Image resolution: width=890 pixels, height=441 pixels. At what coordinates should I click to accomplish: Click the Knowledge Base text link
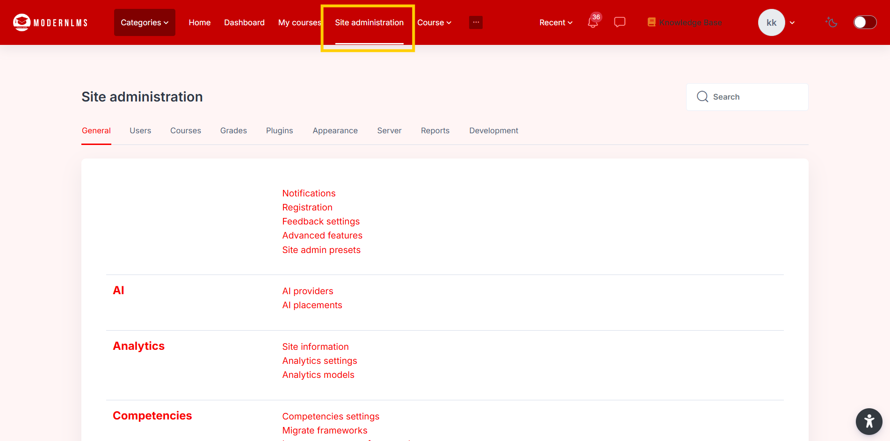point(690,22)
